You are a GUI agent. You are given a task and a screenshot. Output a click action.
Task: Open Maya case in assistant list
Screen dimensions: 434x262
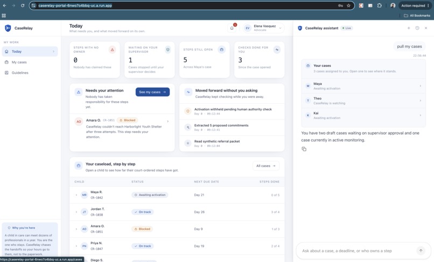363,86
